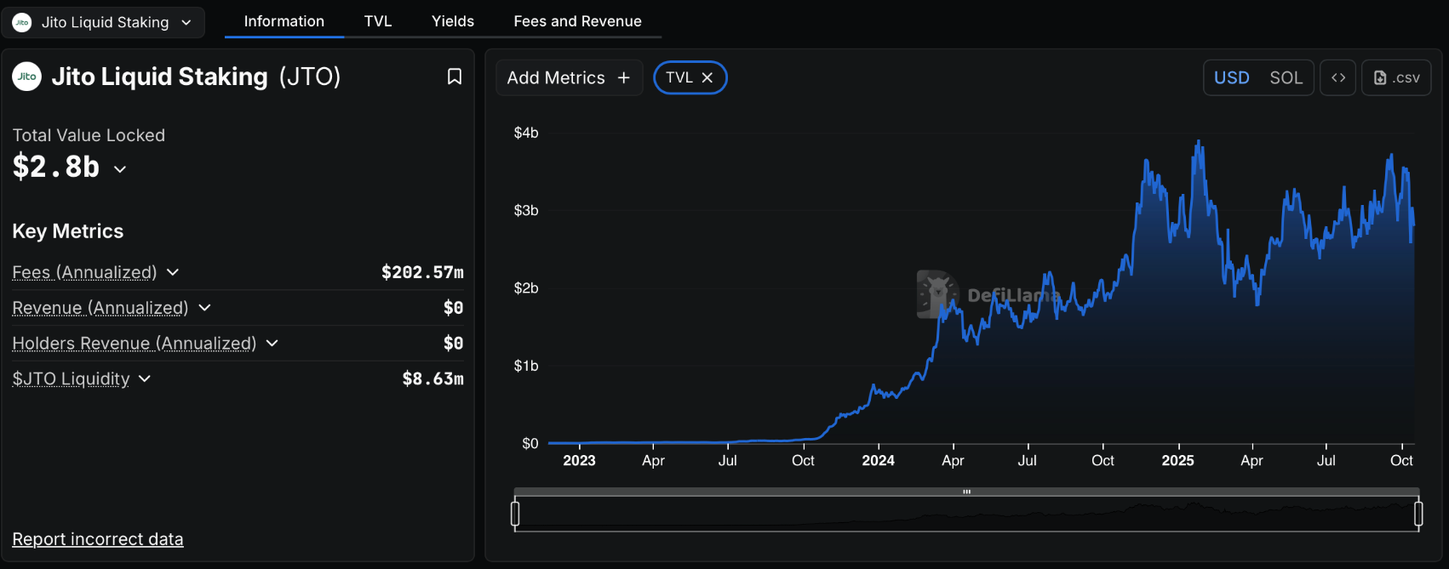The width and height of the screenshot is (1449, 569).
Task: Click Report incorrect data link
Action: pyautogui.click(x=98, y=539)
